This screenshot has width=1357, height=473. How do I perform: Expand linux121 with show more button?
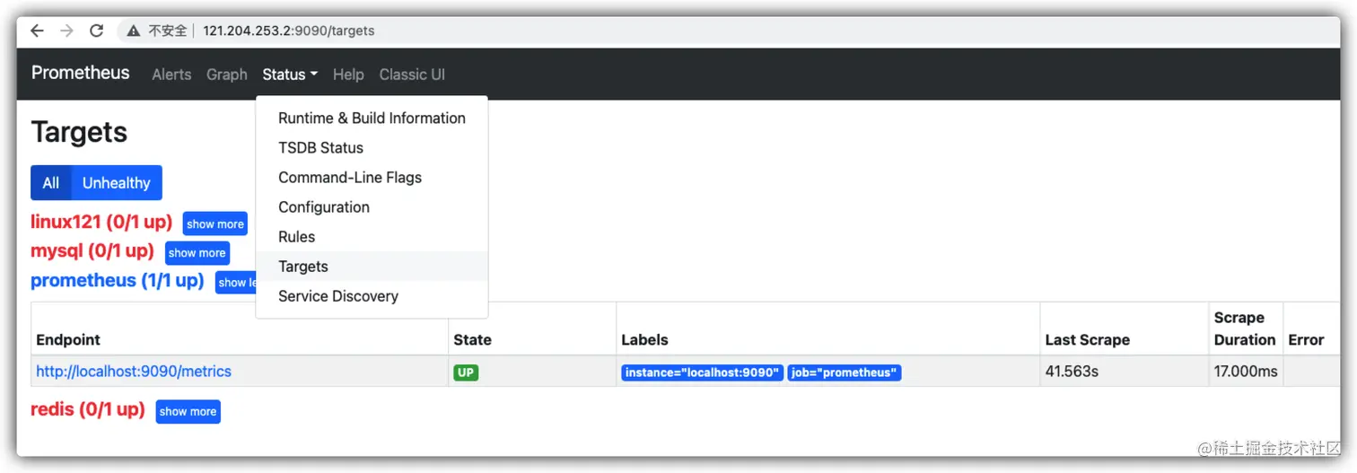215,224
